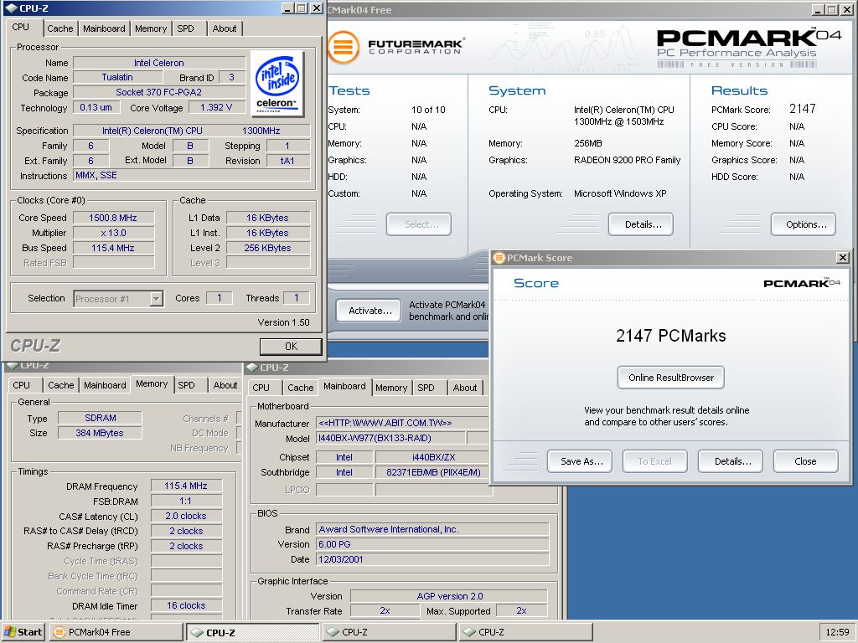The height and width of the screenshot is (643, 858).
Task: Open About tab in memory CPU-Z window
Action: click(x=225, y=385)
